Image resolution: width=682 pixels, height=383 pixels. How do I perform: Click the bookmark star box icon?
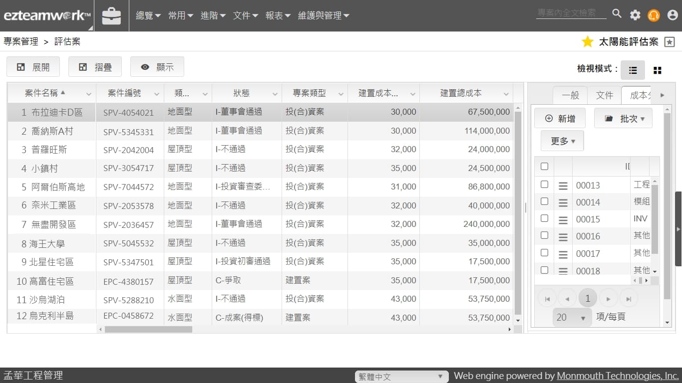point(670,42)
